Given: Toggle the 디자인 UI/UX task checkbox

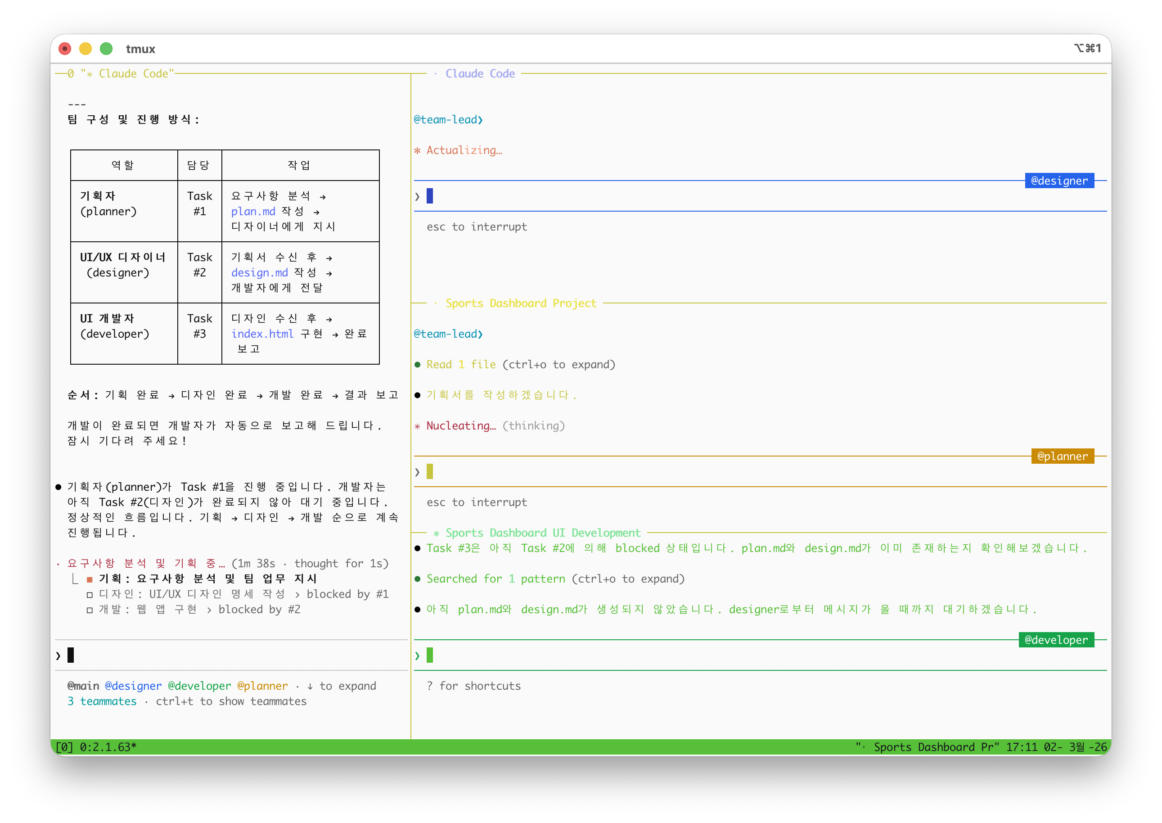Looking at the screenshot, I should click(x=90, y=595).
